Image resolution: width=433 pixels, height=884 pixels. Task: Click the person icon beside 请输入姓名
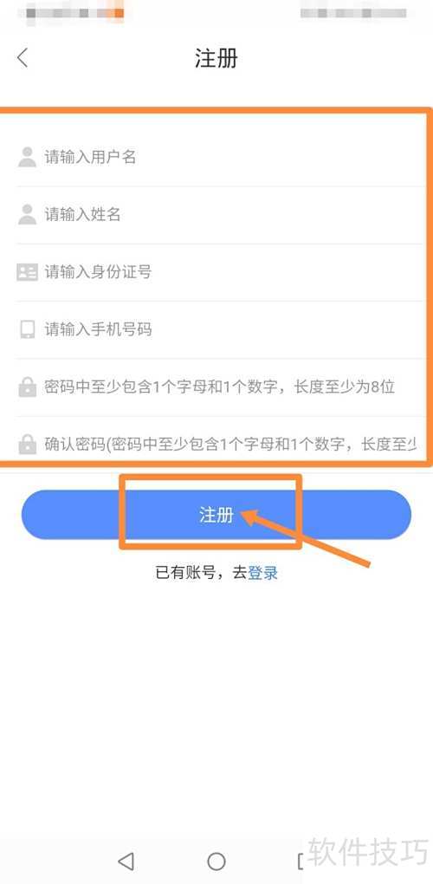pyautogui.click(x=27, y=215)
